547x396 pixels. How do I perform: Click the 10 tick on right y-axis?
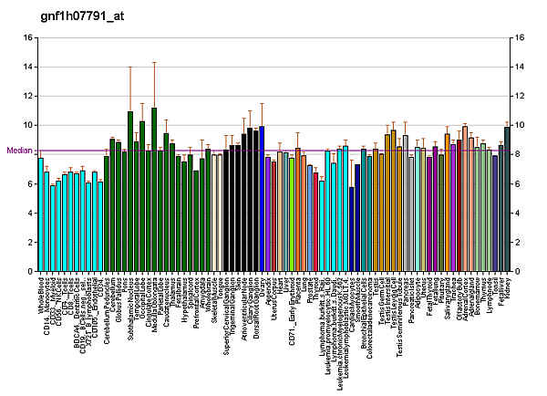519,125
